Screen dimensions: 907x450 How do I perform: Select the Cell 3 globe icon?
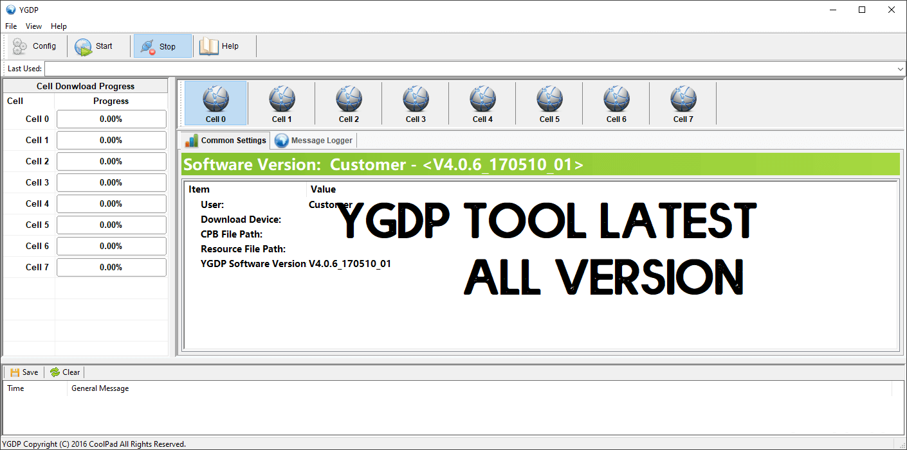tap(416, 103)
